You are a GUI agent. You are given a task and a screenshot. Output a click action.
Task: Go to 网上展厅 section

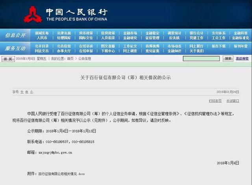coord(196,46)
